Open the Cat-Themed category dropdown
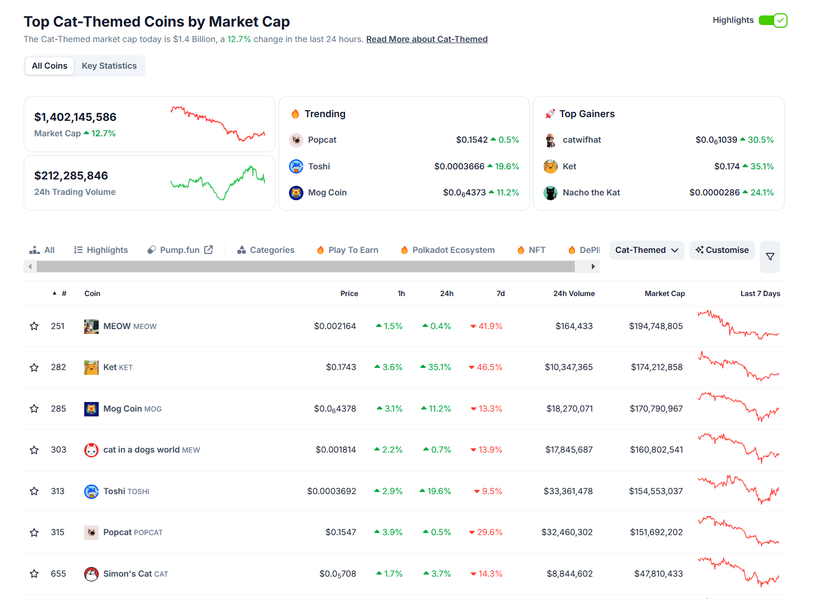The image size is (827, 599). [647, 250]
